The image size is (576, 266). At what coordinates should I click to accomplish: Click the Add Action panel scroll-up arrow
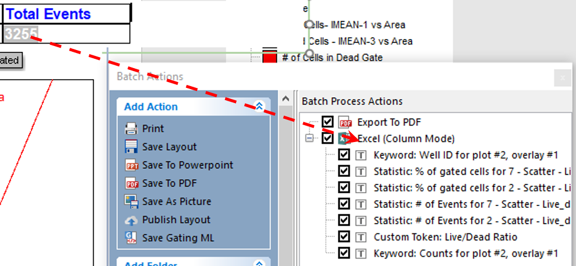pyautogui.click(x=286, y=98)
